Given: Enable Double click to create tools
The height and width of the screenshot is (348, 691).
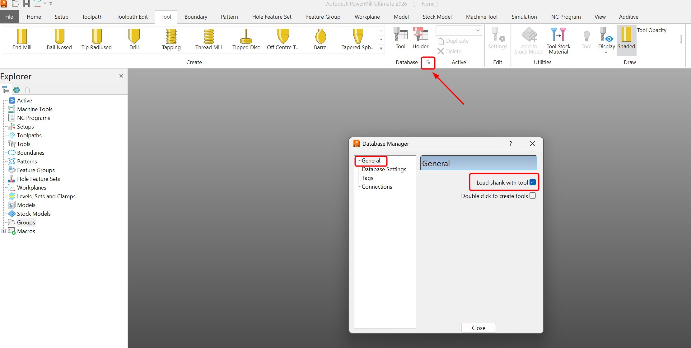Looking at the screenshot, I should (533, 195).
